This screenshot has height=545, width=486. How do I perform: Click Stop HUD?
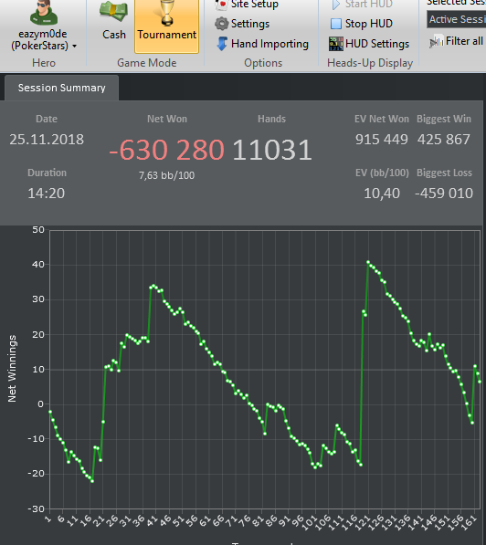(x=361, y=24)
